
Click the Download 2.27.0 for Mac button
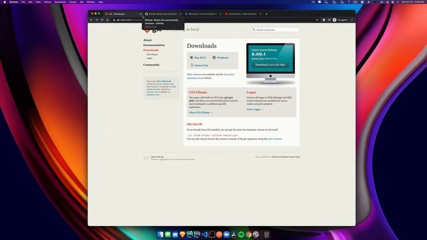(270, 65)
